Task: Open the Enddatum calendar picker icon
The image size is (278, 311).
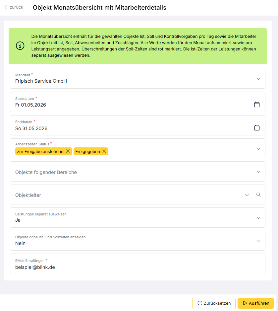Action: tap(256, 128)
